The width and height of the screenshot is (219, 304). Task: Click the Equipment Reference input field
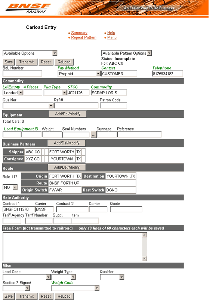pyautogui.click(x=139, y=135)
